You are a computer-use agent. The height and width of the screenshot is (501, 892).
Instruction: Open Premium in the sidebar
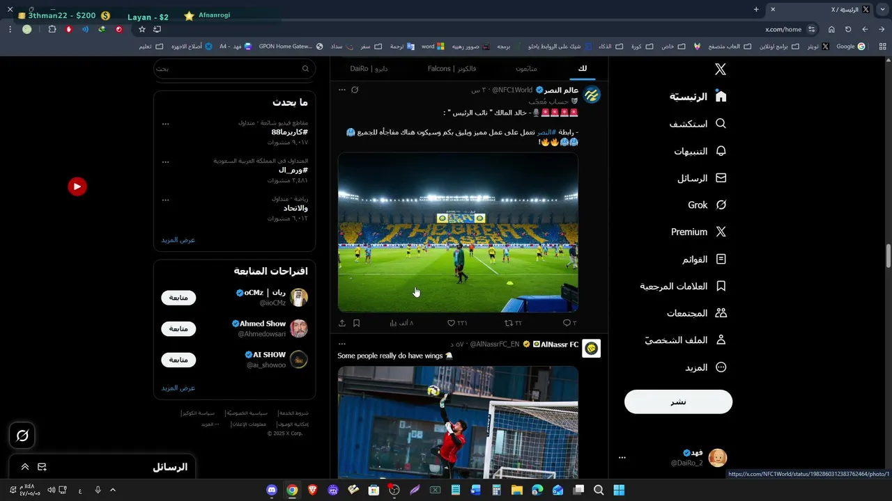699,232
